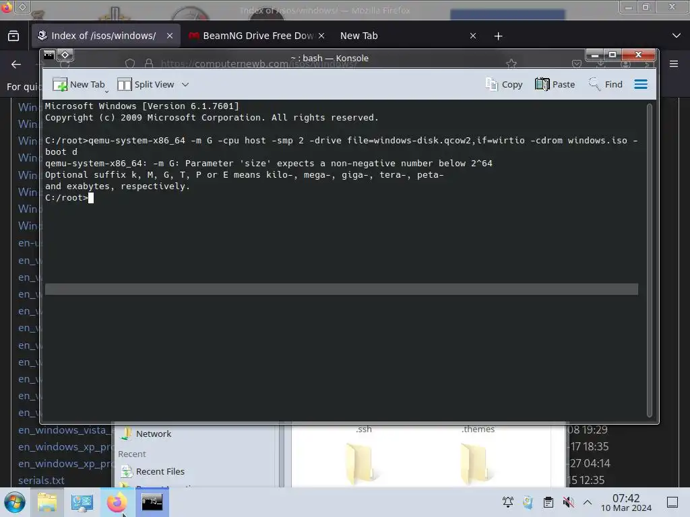Click the clipboard tray icon
This screenshot has width=690, height=517.
[x=548, y=502]
